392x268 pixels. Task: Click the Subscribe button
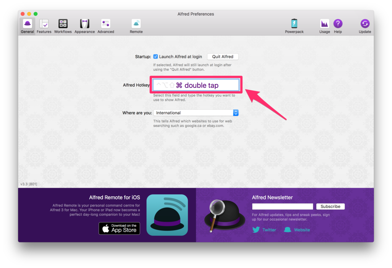(x=330, y=206)
